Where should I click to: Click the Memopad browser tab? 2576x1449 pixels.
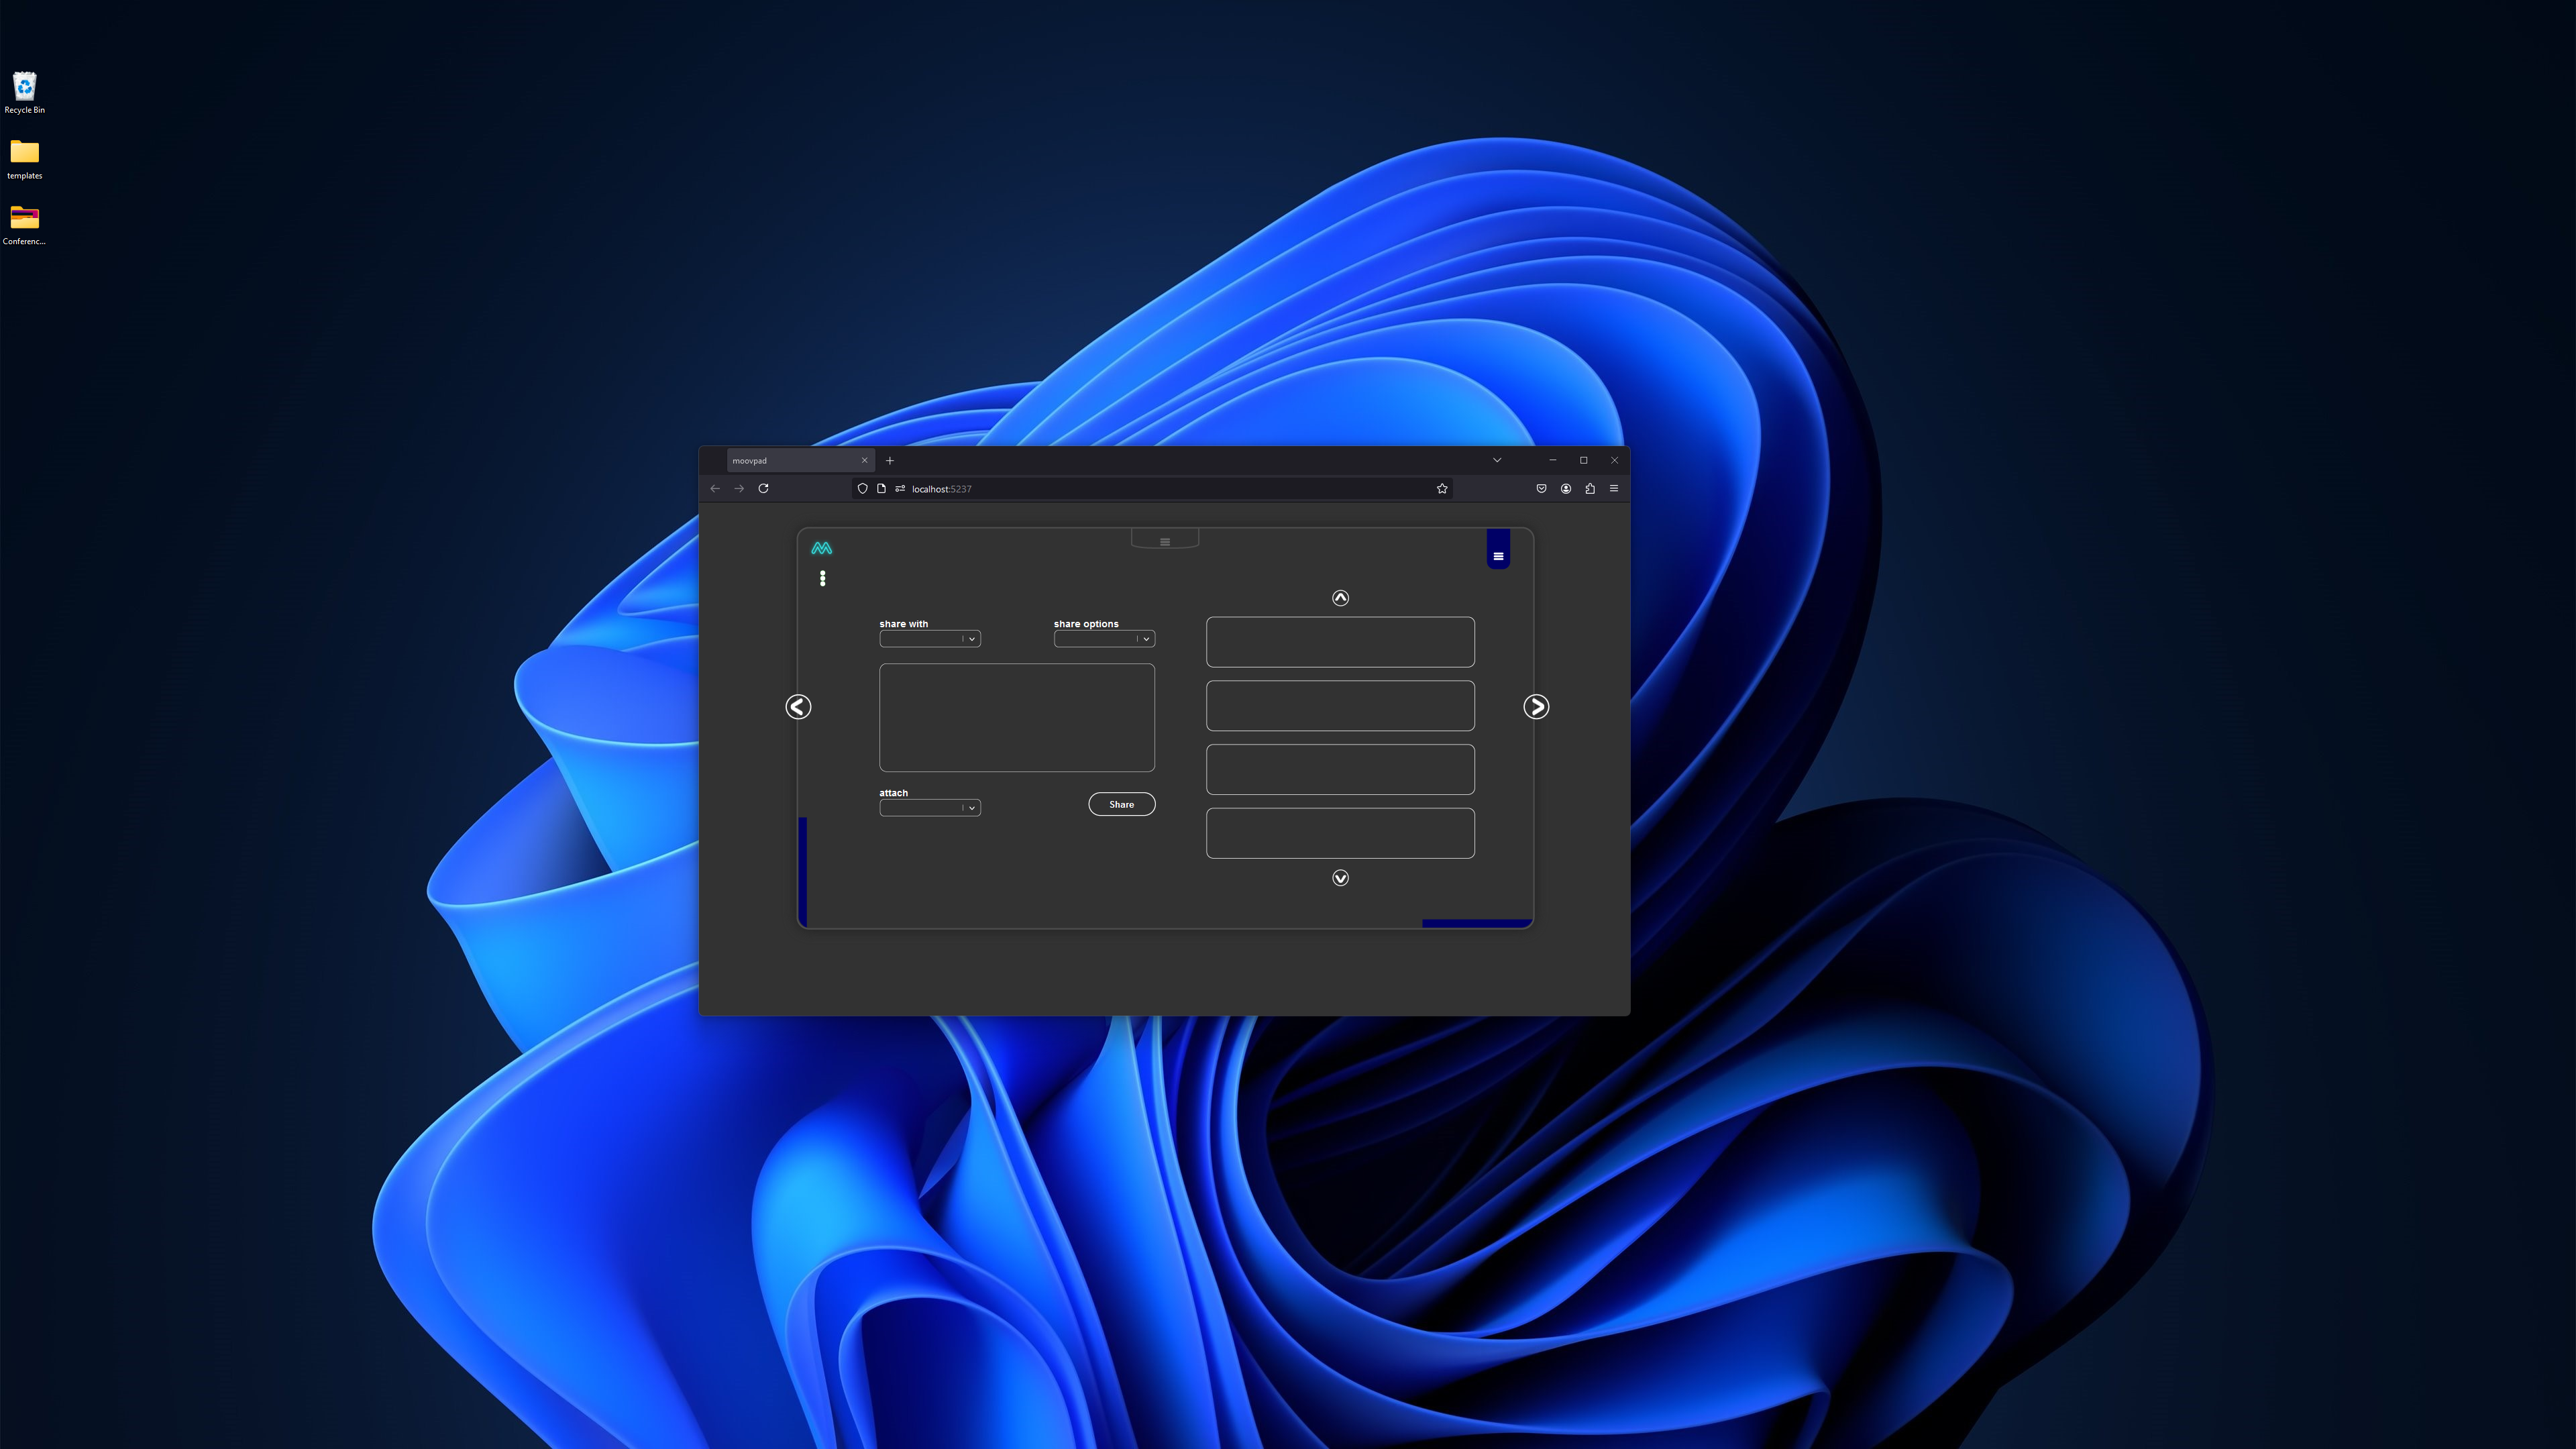point(793,460)
